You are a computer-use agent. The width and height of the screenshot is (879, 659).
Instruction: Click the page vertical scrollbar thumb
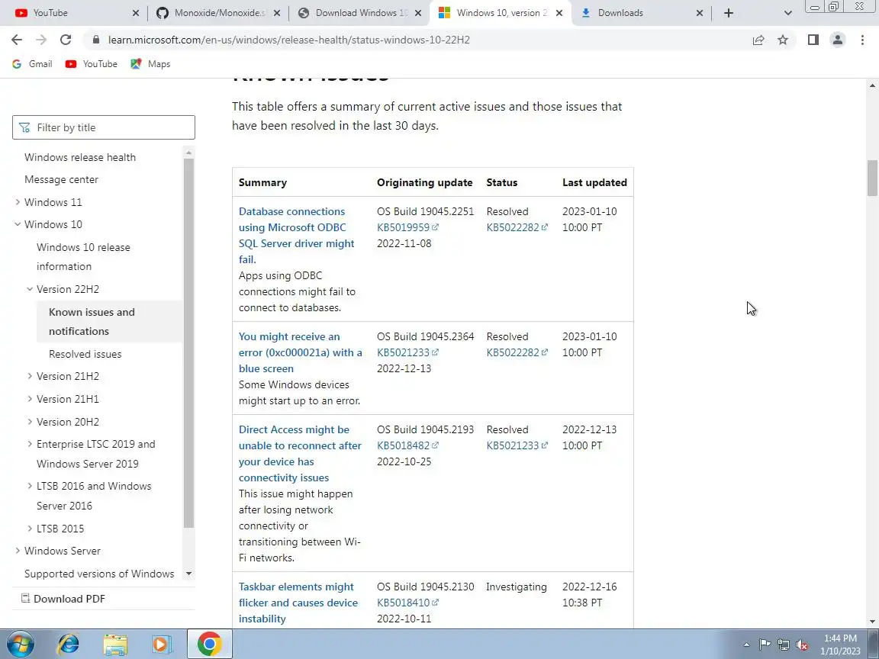872,178
